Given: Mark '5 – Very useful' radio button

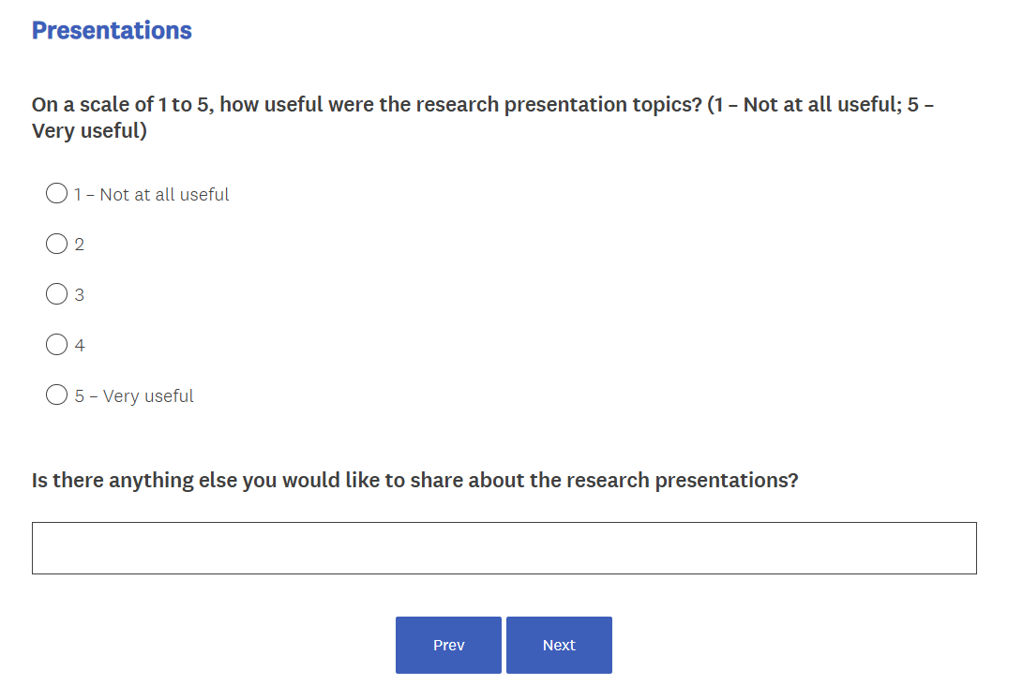Looking at the screenshot, I should point(56,395).
